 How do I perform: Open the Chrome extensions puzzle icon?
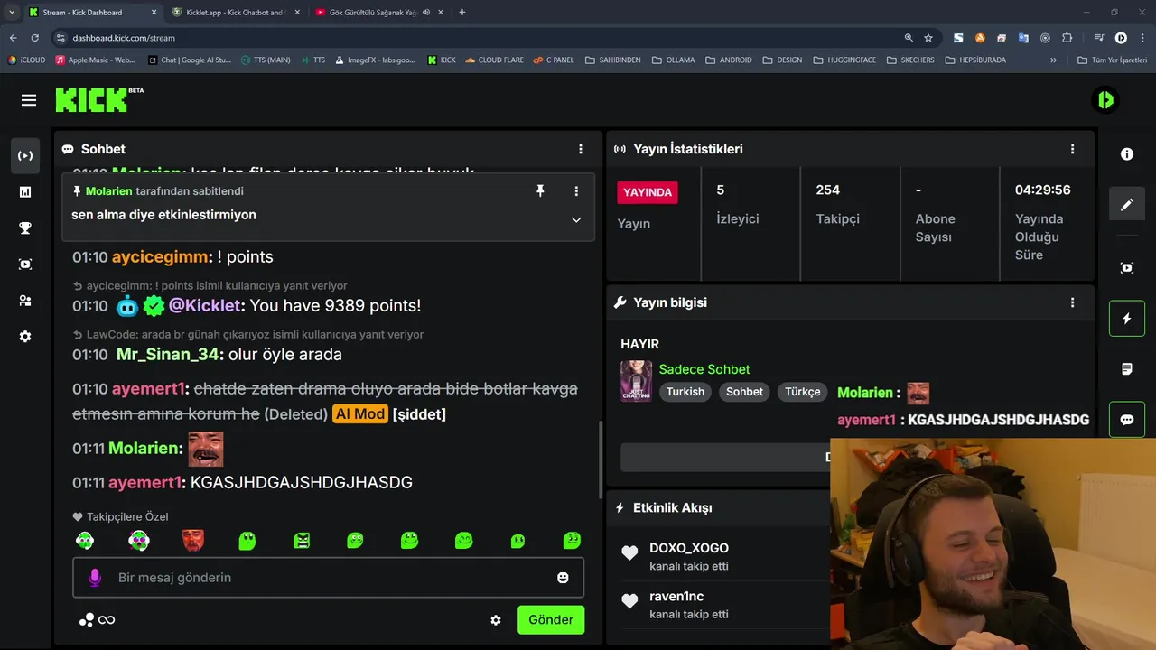pyautogui.click(x=1067, y=38)
